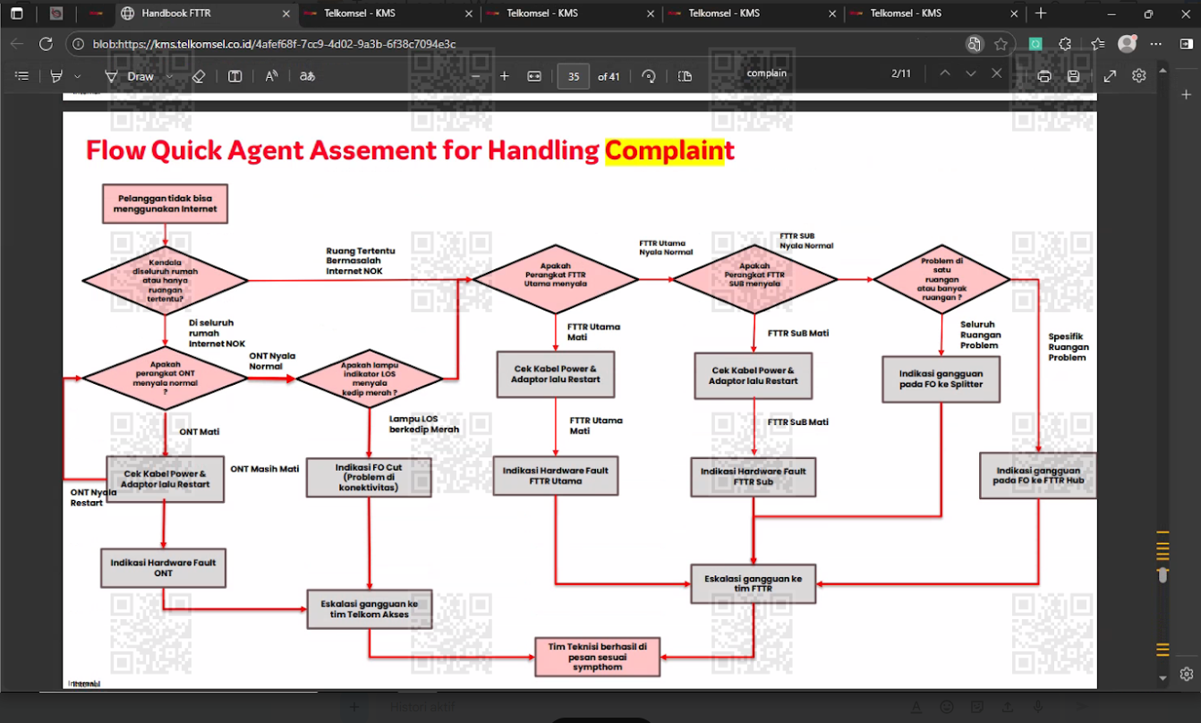This screenshot has width=1201, height=723.
Task: Select the Highlight tool
Action: click(x=57, y=76)
